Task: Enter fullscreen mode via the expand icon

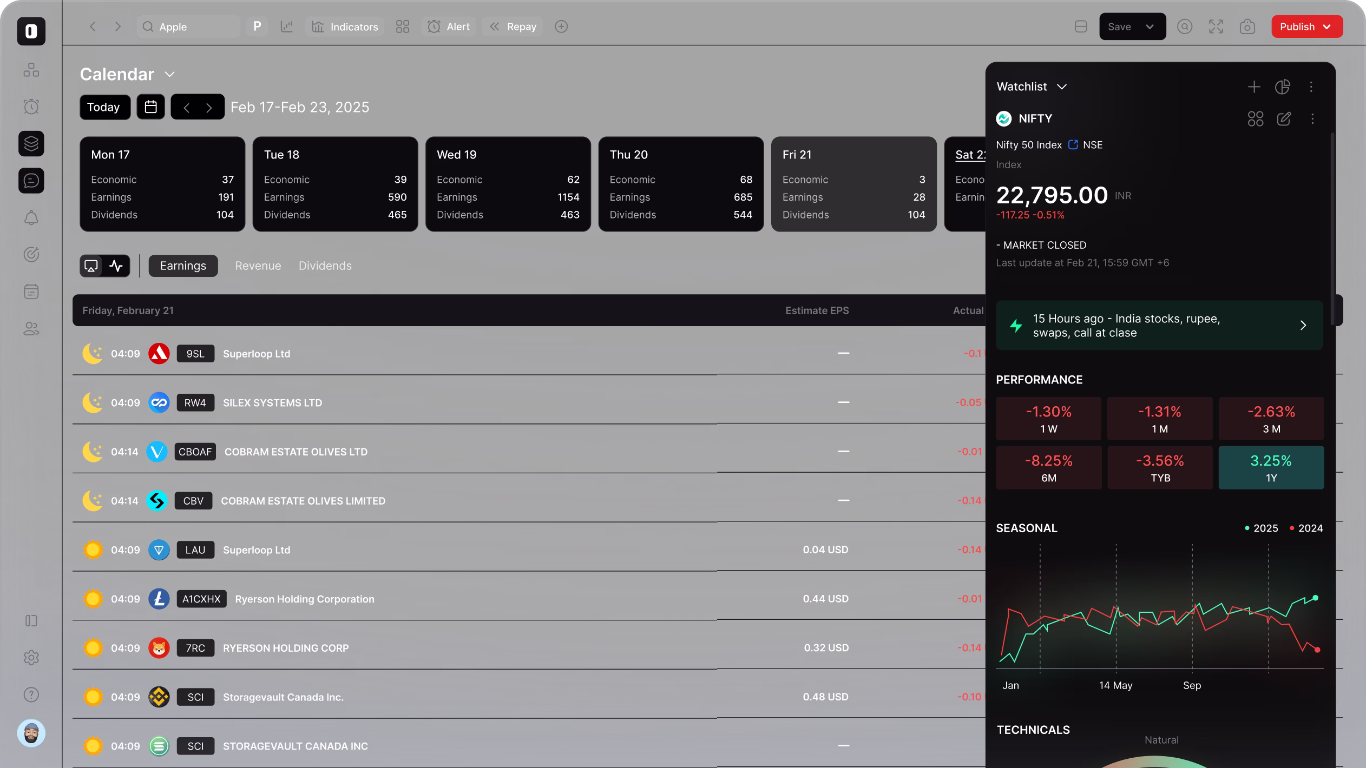Action: [1216, 27]
